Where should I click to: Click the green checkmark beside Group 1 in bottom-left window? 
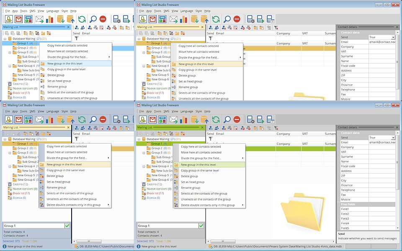click(x=67, y=225)
